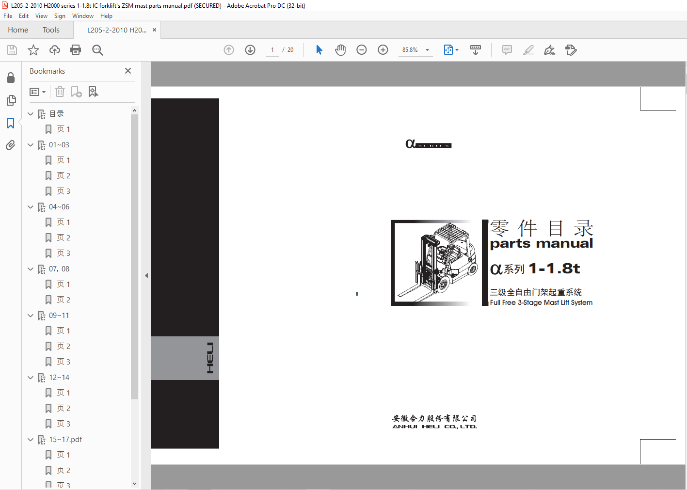
Task: Show security lock panel
Action: point(11,78)
